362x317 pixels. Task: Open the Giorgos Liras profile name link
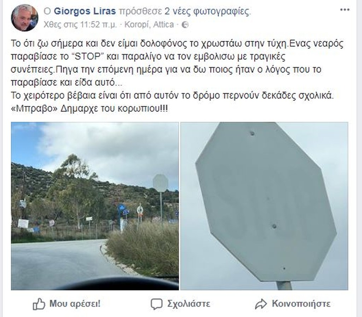coord(85,11)
